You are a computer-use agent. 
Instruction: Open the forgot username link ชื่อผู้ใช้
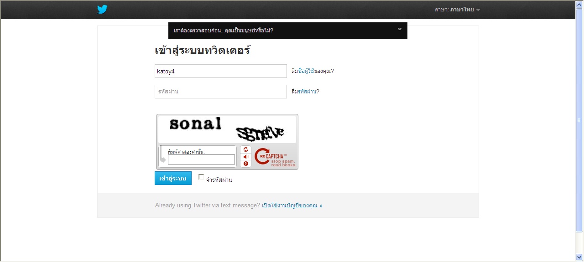[x=306, y=71]
